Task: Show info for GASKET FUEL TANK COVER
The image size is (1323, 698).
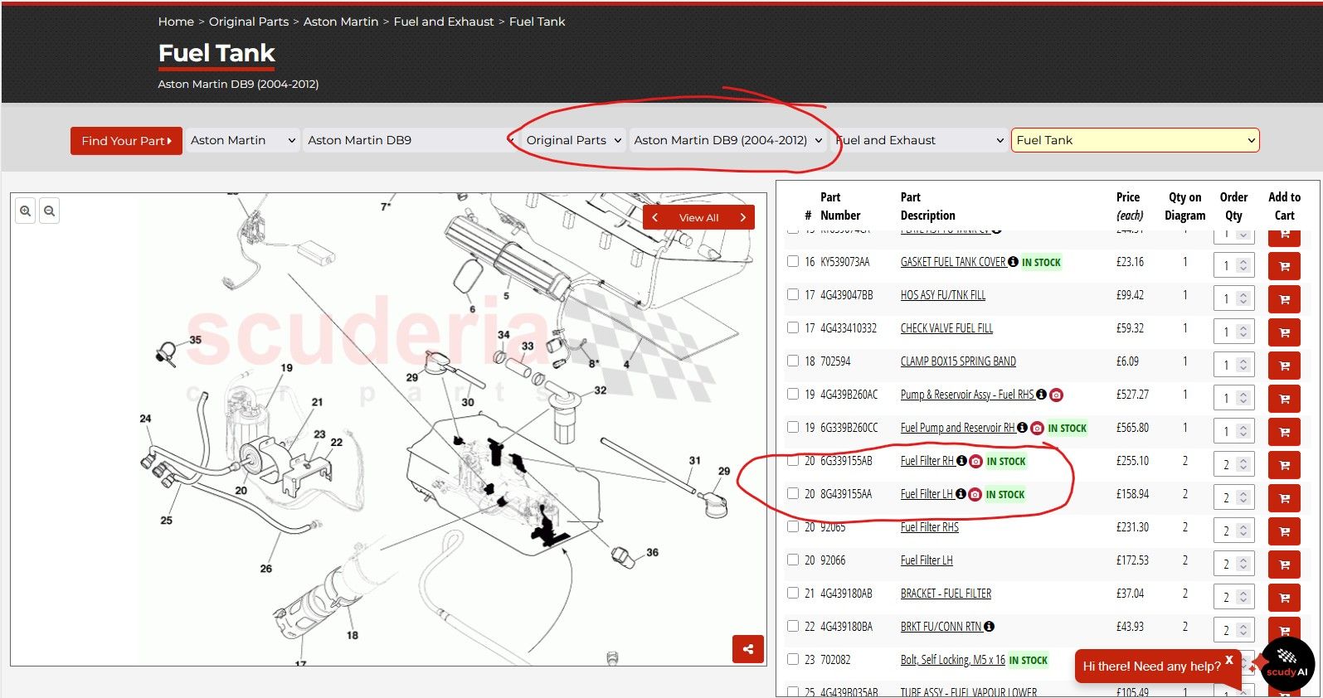Action: 1013,262
